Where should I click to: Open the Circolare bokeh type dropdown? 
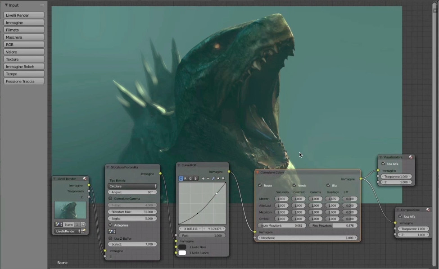tap(132, 186)
